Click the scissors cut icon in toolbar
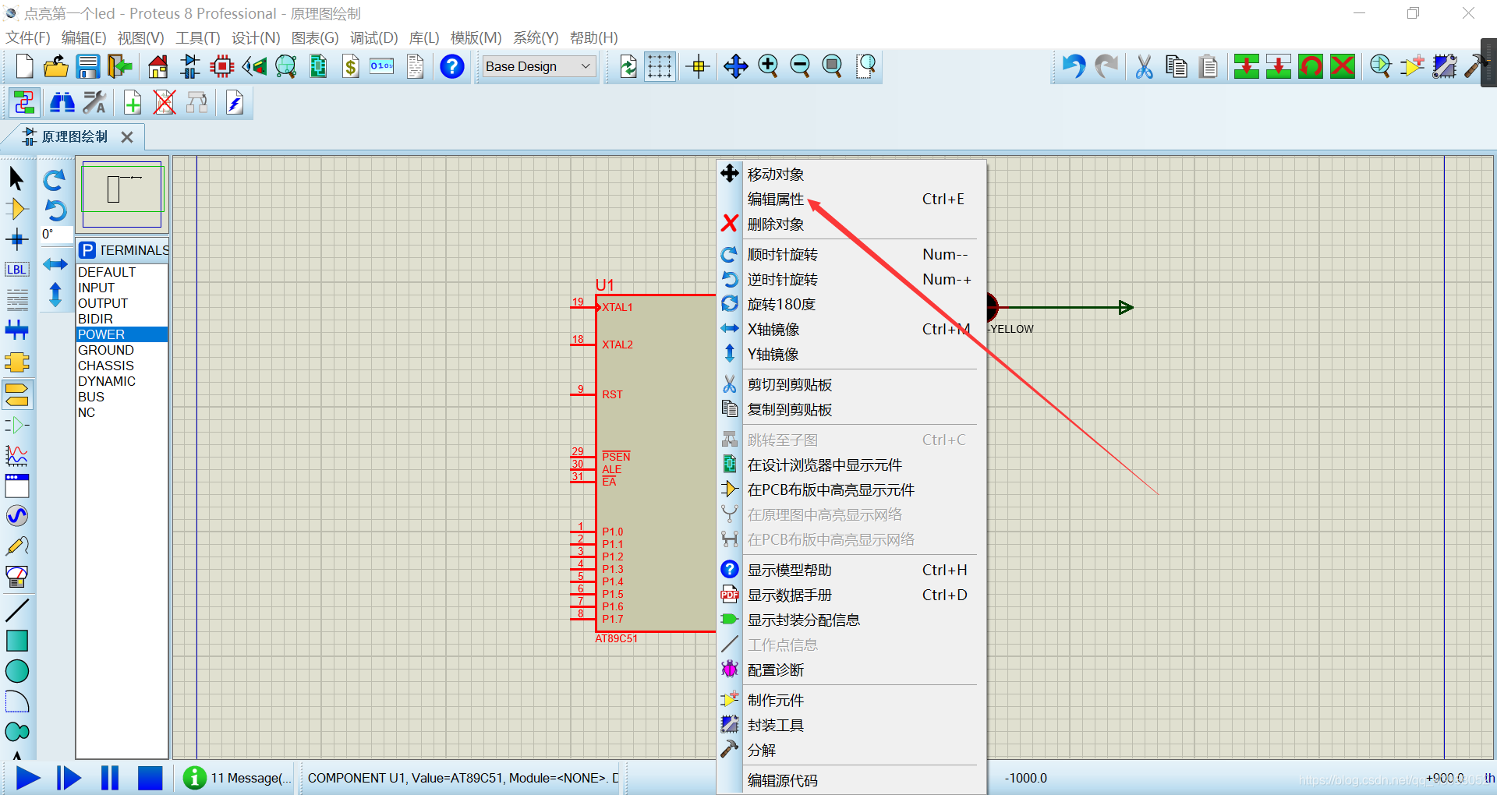 click(x=1144, y=66)
